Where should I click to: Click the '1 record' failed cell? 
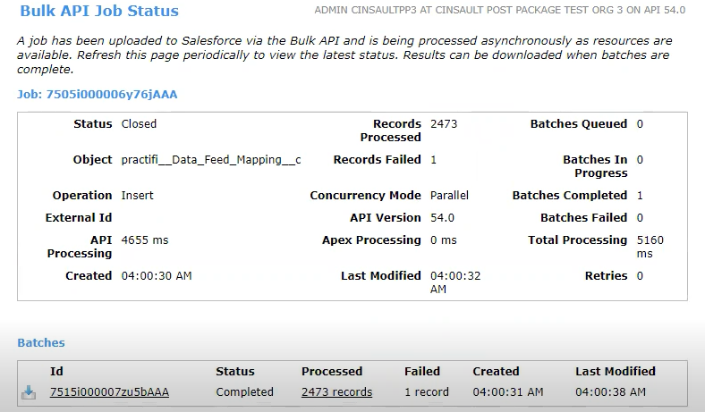(x=427, y=392)
